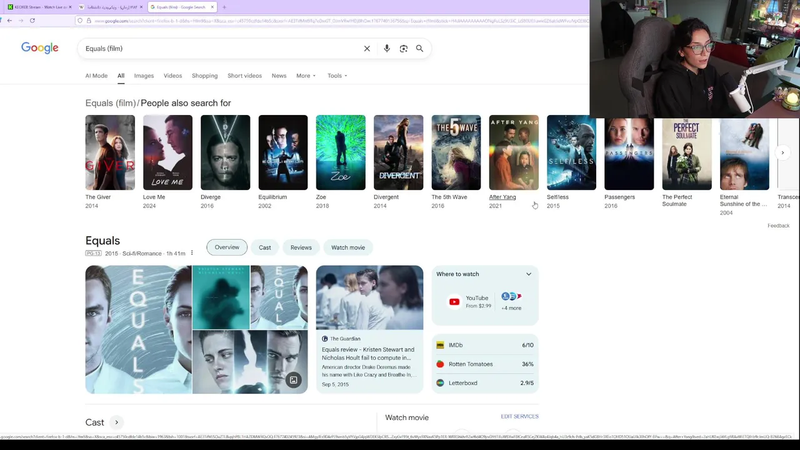Clear the search box with the X icon
The image size is (800, 450).
367,49
